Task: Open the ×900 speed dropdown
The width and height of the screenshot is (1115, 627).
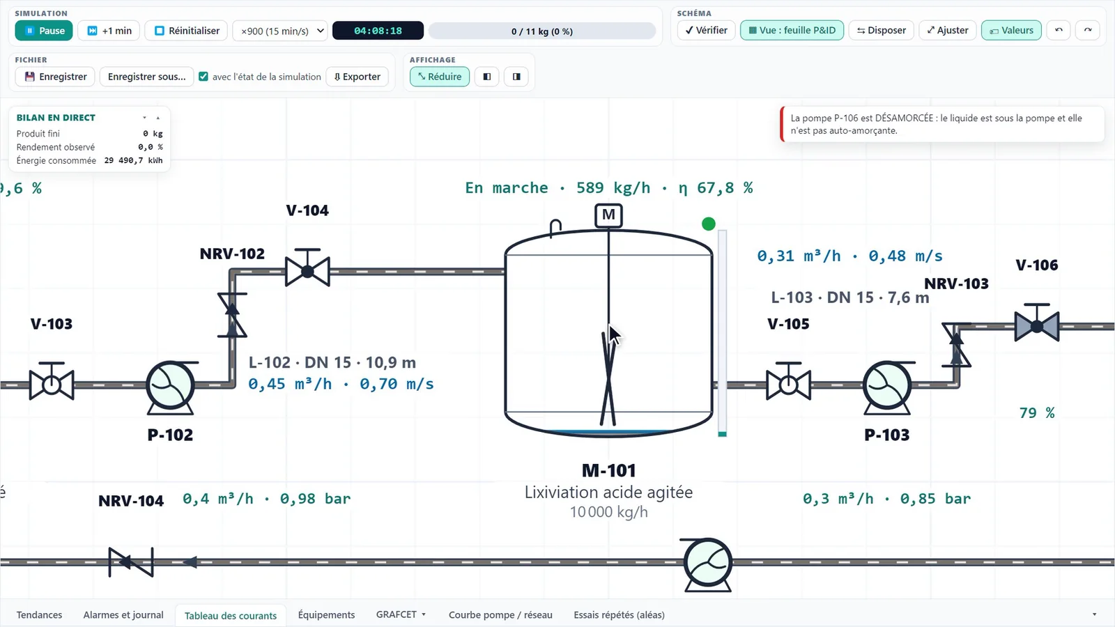Action: tap(280, 31)
